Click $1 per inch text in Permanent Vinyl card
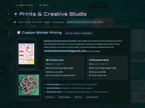This screenshot has height=108, width=145. (103, 68)
